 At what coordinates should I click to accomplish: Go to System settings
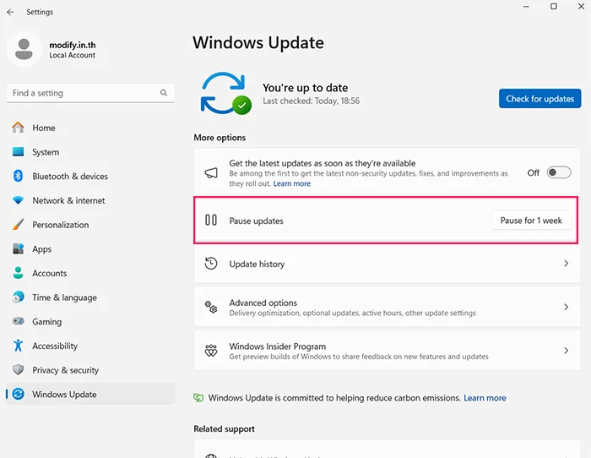[90, 151]
